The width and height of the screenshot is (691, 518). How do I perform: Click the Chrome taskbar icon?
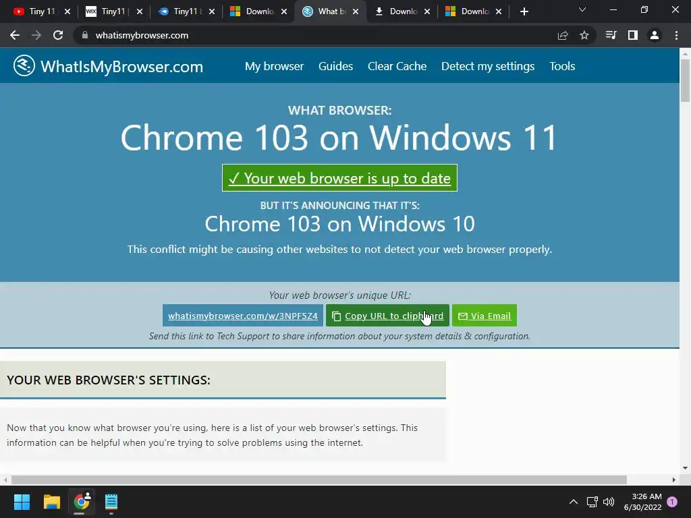[x=81, y=502]
